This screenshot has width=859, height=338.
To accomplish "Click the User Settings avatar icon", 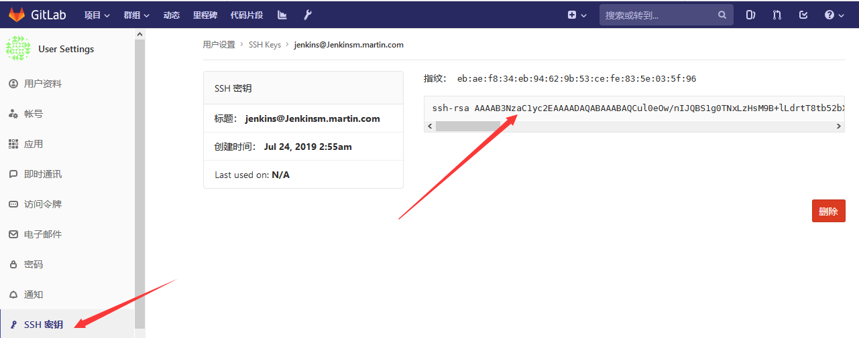I will click(x=18, y=49).
